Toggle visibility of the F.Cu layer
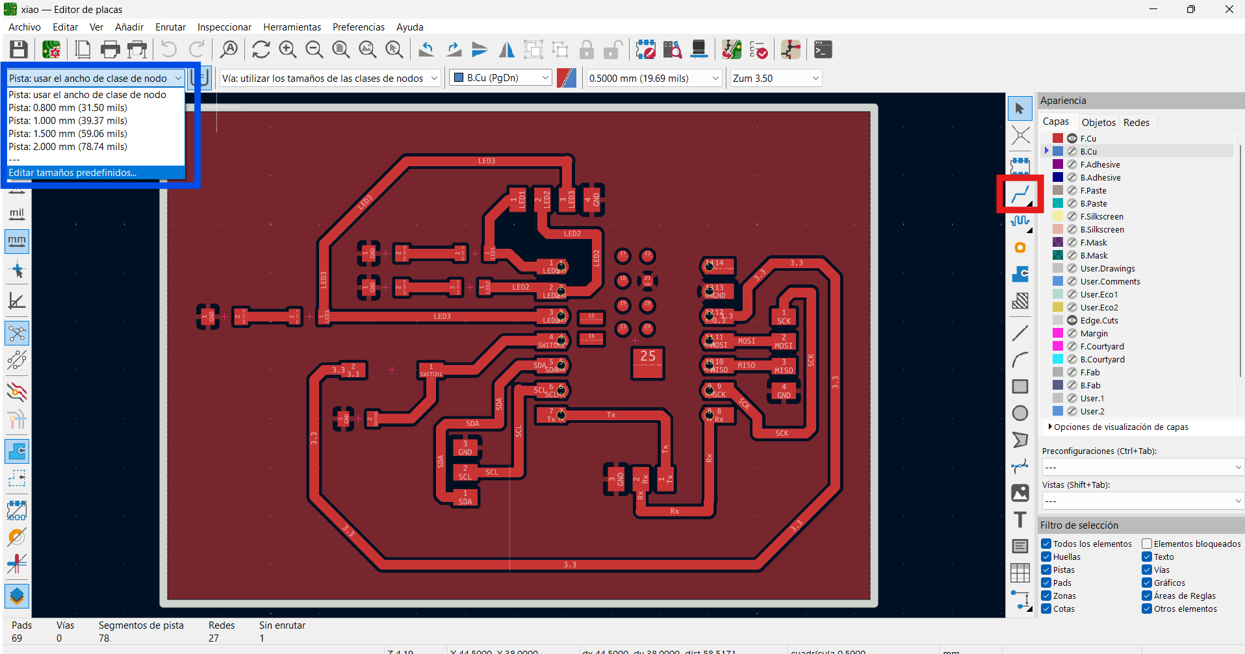The height and width of the screenshot is (654, 1245). tap(1072, 138)
